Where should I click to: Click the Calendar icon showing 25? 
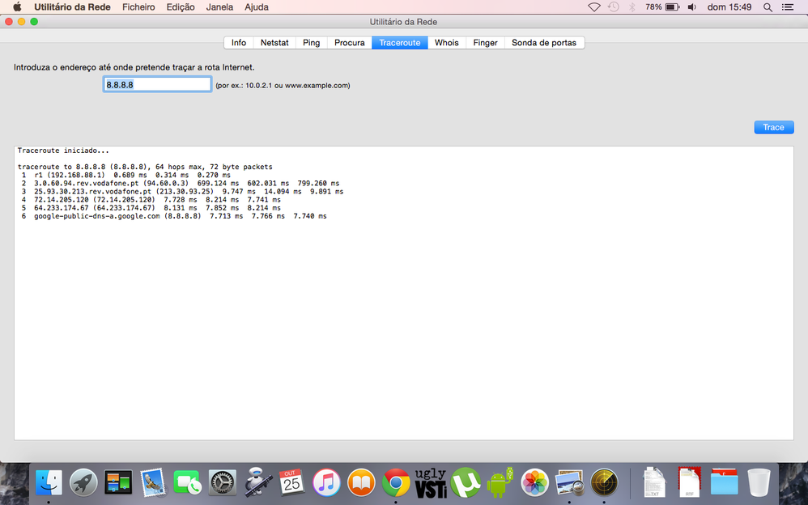point(291,482)
